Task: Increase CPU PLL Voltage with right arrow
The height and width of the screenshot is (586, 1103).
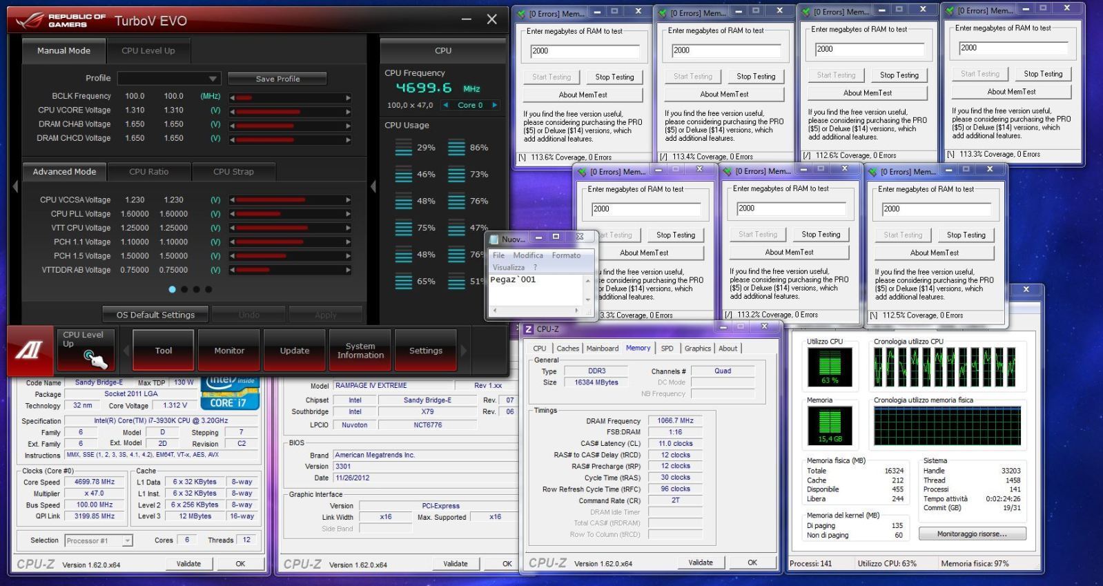Action: [348, 215]
